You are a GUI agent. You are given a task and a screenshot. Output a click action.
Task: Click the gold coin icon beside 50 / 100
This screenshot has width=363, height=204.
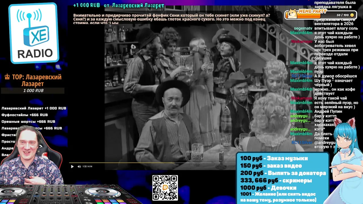(x=352, y=15)
